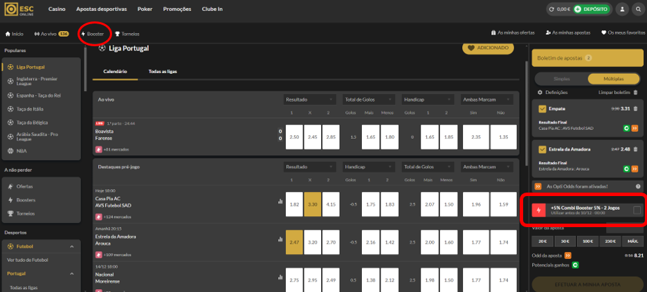Click pink +124 mercados icon

99,217
